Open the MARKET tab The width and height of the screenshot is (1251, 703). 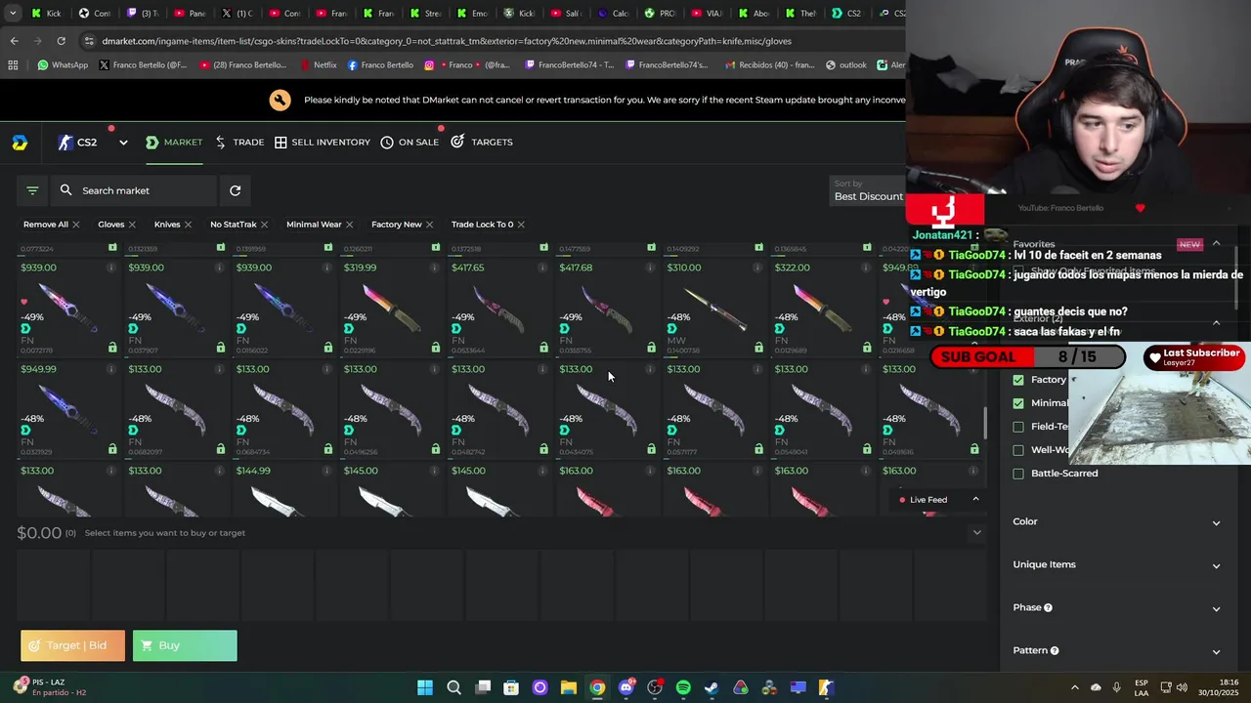(174, 142)
